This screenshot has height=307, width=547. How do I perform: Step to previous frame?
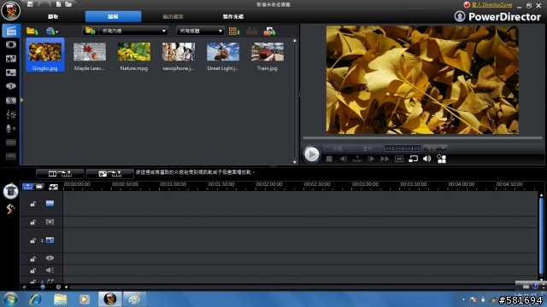pyautogui.click(x=344, y=159)
